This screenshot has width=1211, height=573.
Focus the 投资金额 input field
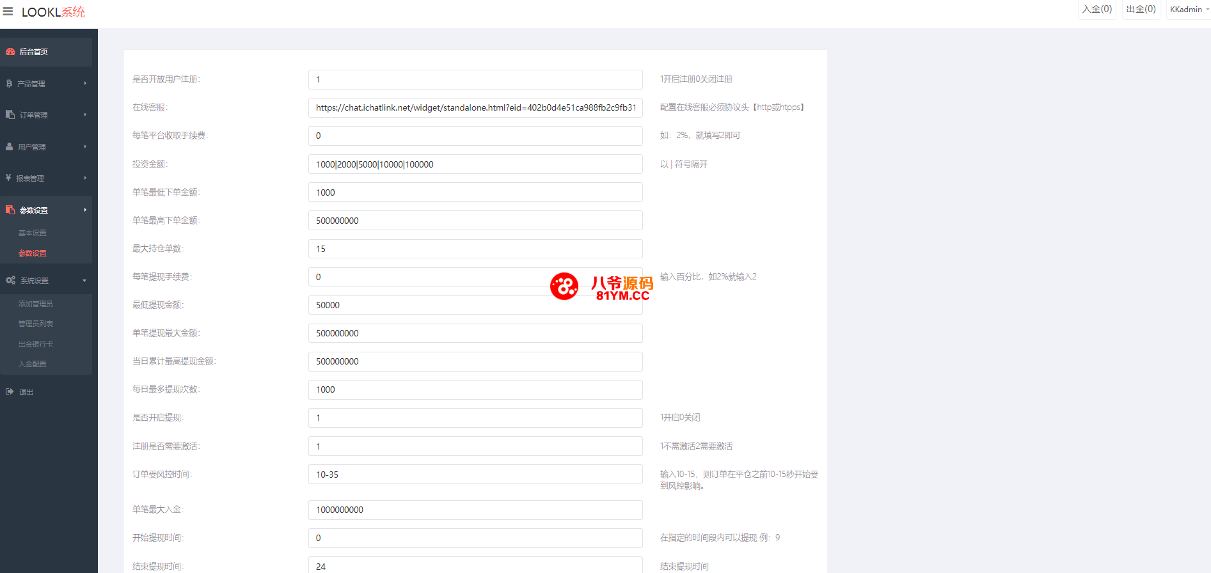coord(475,164)
